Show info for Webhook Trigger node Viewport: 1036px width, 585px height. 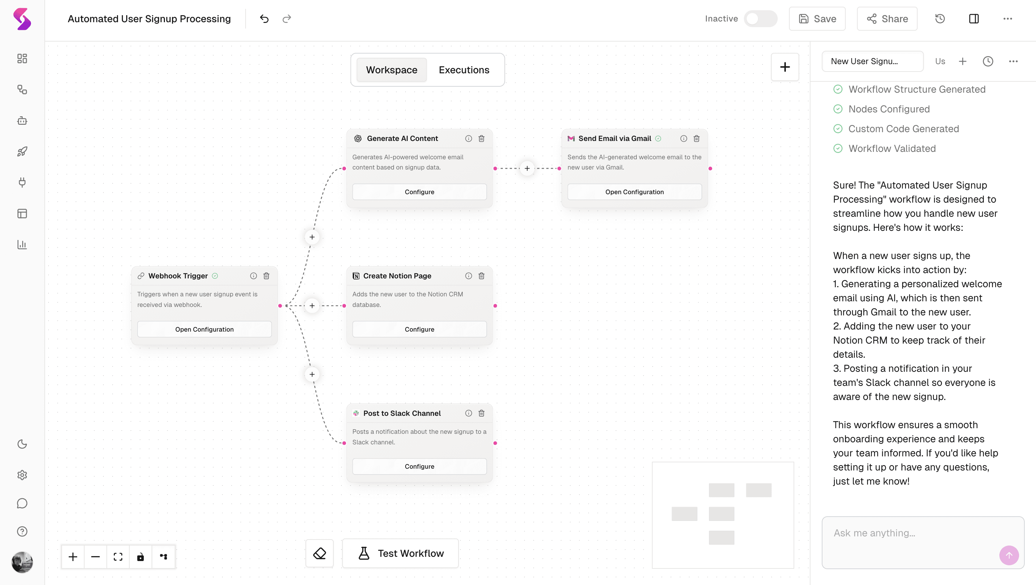pyautogui.click(x=253, y=276)
